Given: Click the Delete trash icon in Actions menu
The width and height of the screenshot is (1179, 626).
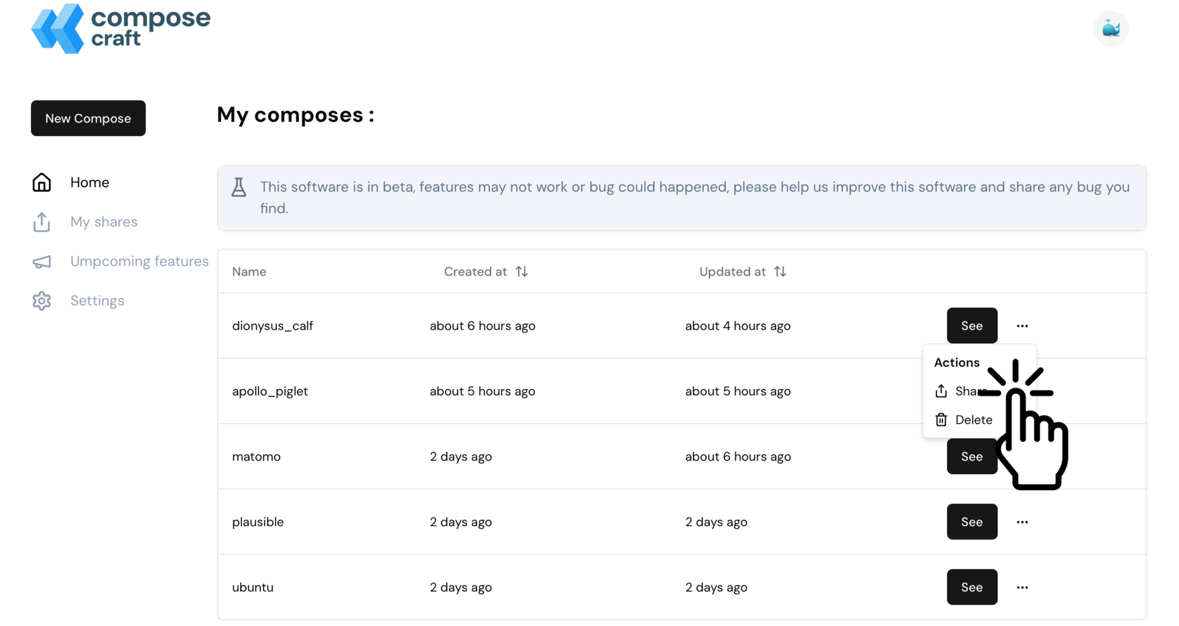Looking at the screenshot, I should (x=941, y=420).
